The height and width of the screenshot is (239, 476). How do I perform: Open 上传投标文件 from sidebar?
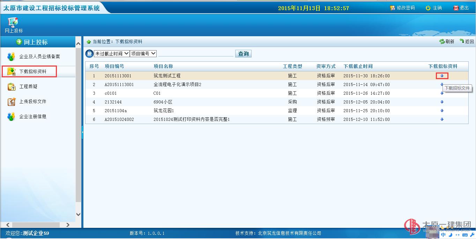coord(32,101)
